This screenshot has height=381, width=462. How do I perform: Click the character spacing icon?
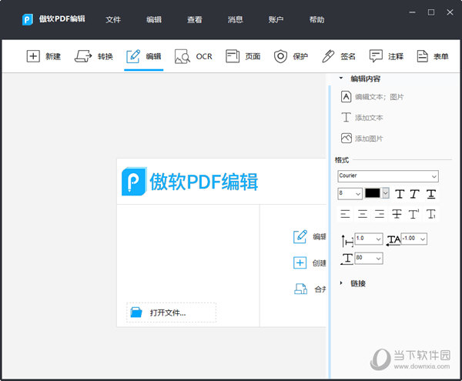pos(393,240)
